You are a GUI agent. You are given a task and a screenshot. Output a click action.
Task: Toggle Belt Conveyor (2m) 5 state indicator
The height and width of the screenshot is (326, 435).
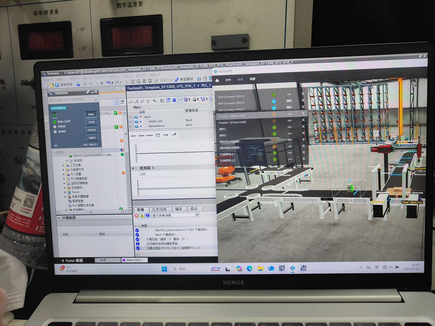click(274, 101)
